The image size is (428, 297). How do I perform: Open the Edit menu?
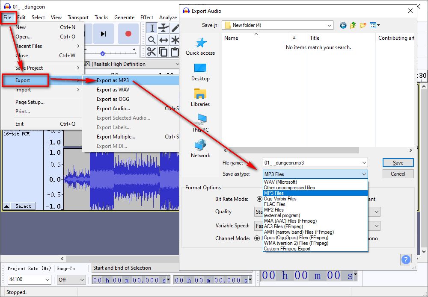point(21,18)
